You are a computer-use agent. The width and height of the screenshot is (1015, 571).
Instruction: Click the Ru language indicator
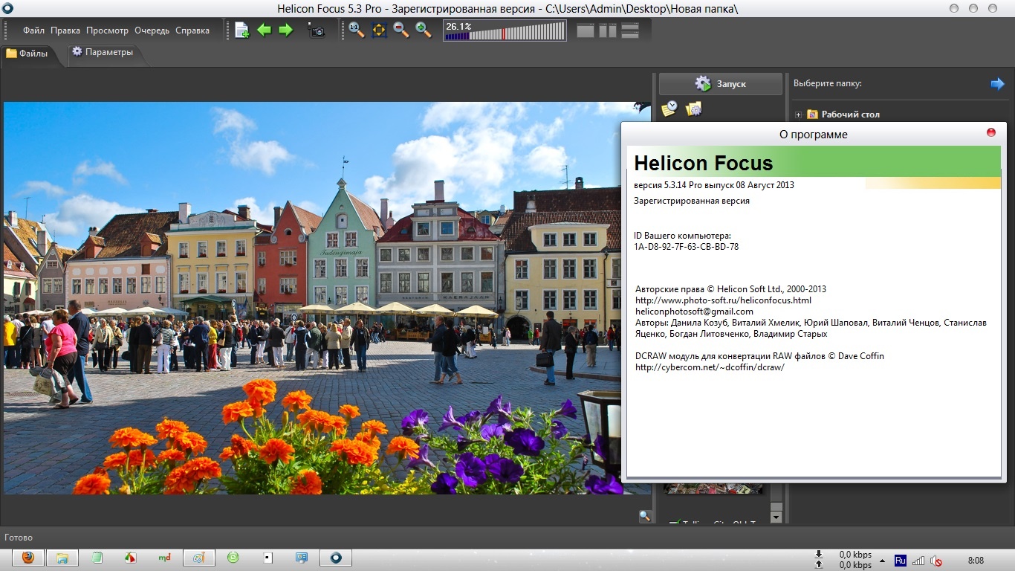900,561
